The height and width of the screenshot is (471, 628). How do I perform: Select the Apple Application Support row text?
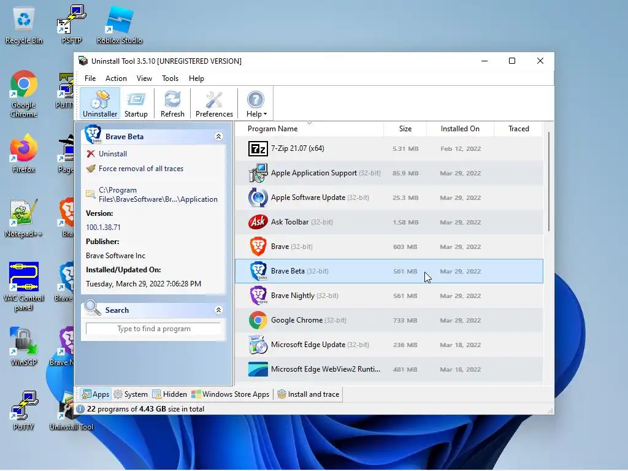click(326, 173)
